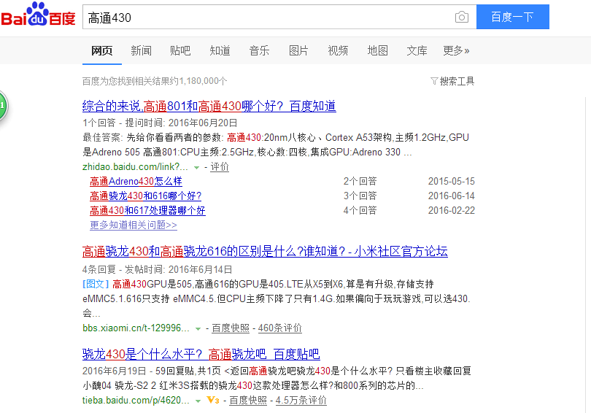Click the 百度一下 search button
The width and height of the screenshot is (591, 413).
pos(513,17)
